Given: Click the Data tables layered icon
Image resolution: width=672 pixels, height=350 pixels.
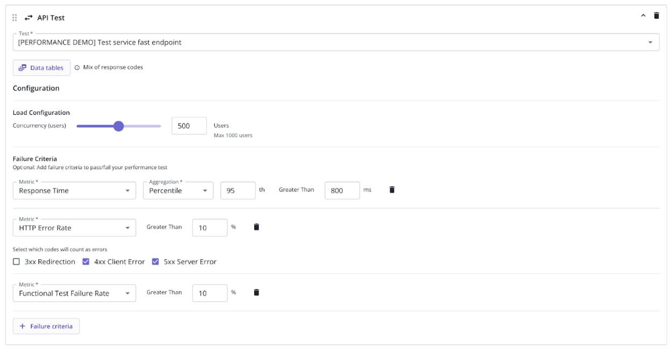Looking at the screenshot, I should tap(23, 67).
